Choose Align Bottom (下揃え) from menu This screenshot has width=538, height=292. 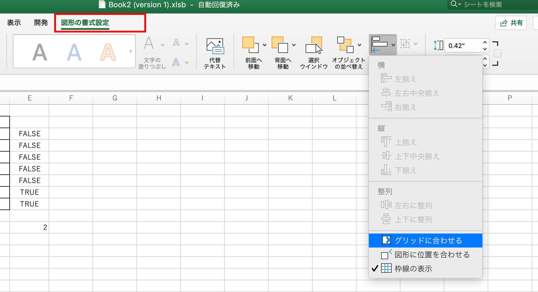tap(426, 170)
